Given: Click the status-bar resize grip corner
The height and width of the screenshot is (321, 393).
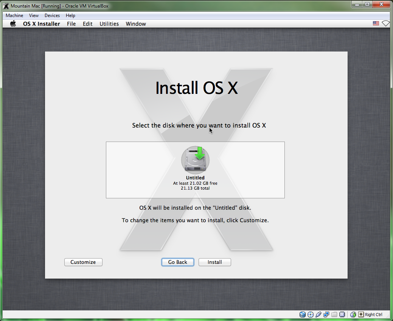Looking at the screenshot, I should click(388, 315).
